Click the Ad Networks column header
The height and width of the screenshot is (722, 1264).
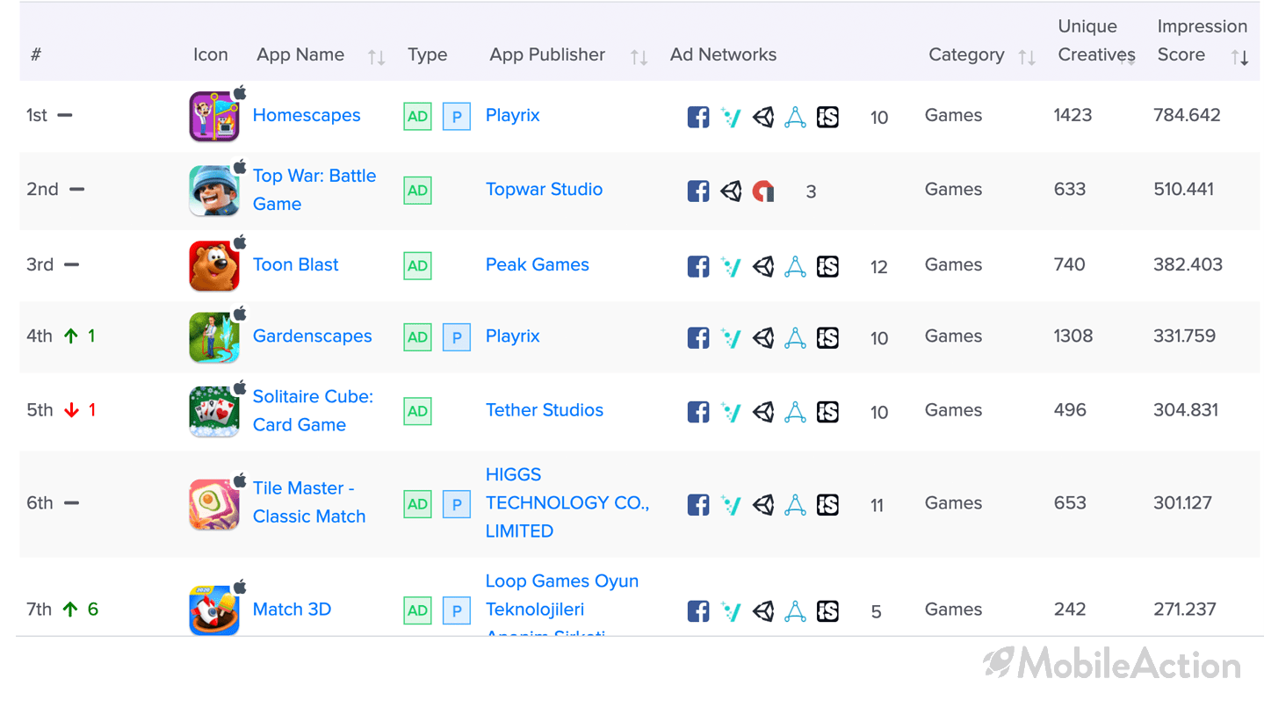tap(723, 54)
